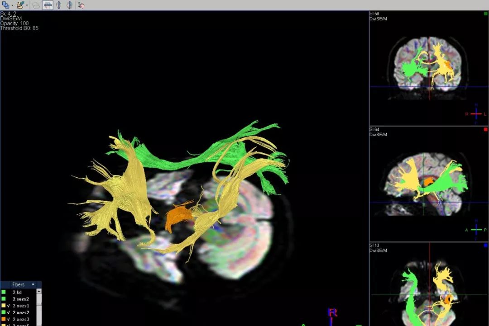The width and height of the screenshot is (489, 326).
Task: Open the dropdown arrow beside the pencil tool
Action: point(27,5)
